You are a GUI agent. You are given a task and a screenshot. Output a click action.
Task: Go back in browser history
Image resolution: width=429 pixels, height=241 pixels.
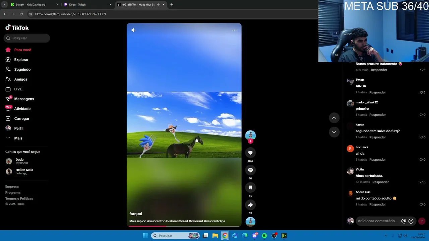tap(5, 14)
